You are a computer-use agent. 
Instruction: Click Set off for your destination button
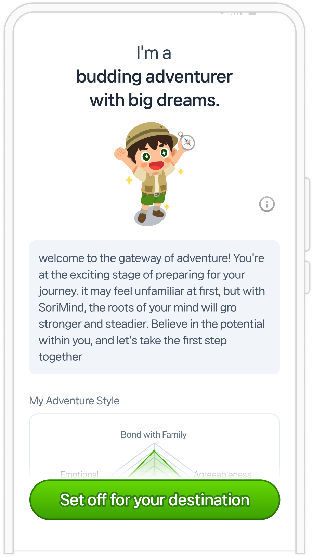pos(155,500)
